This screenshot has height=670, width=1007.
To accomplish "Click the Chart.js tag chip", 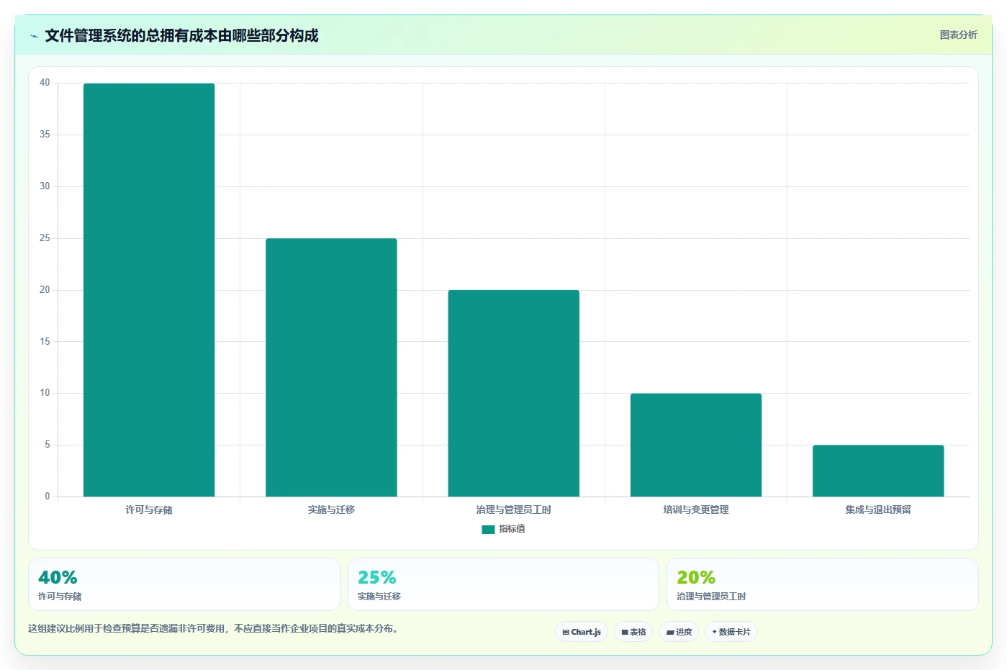I will (x=582, y=632).
